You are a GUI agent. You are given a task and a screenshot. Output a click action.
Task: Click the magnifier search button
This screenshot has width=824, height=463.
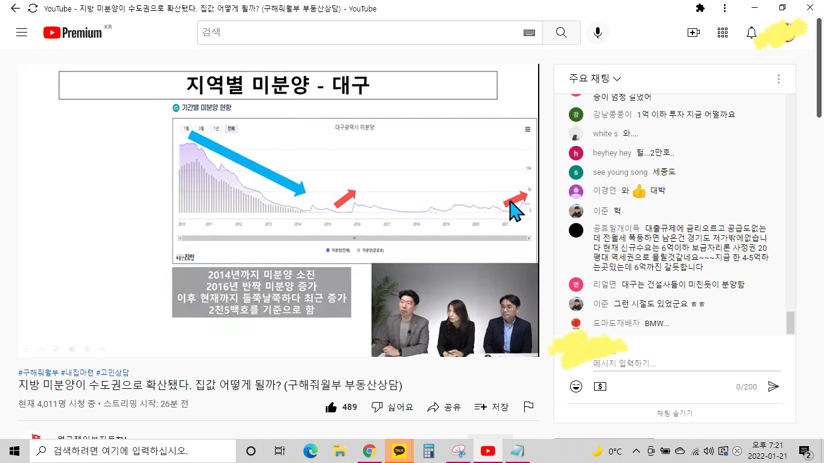(561, 33)
